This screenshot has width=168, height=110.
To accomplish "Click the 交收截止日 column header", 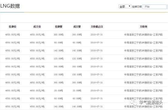I will (x=97, y=27).
